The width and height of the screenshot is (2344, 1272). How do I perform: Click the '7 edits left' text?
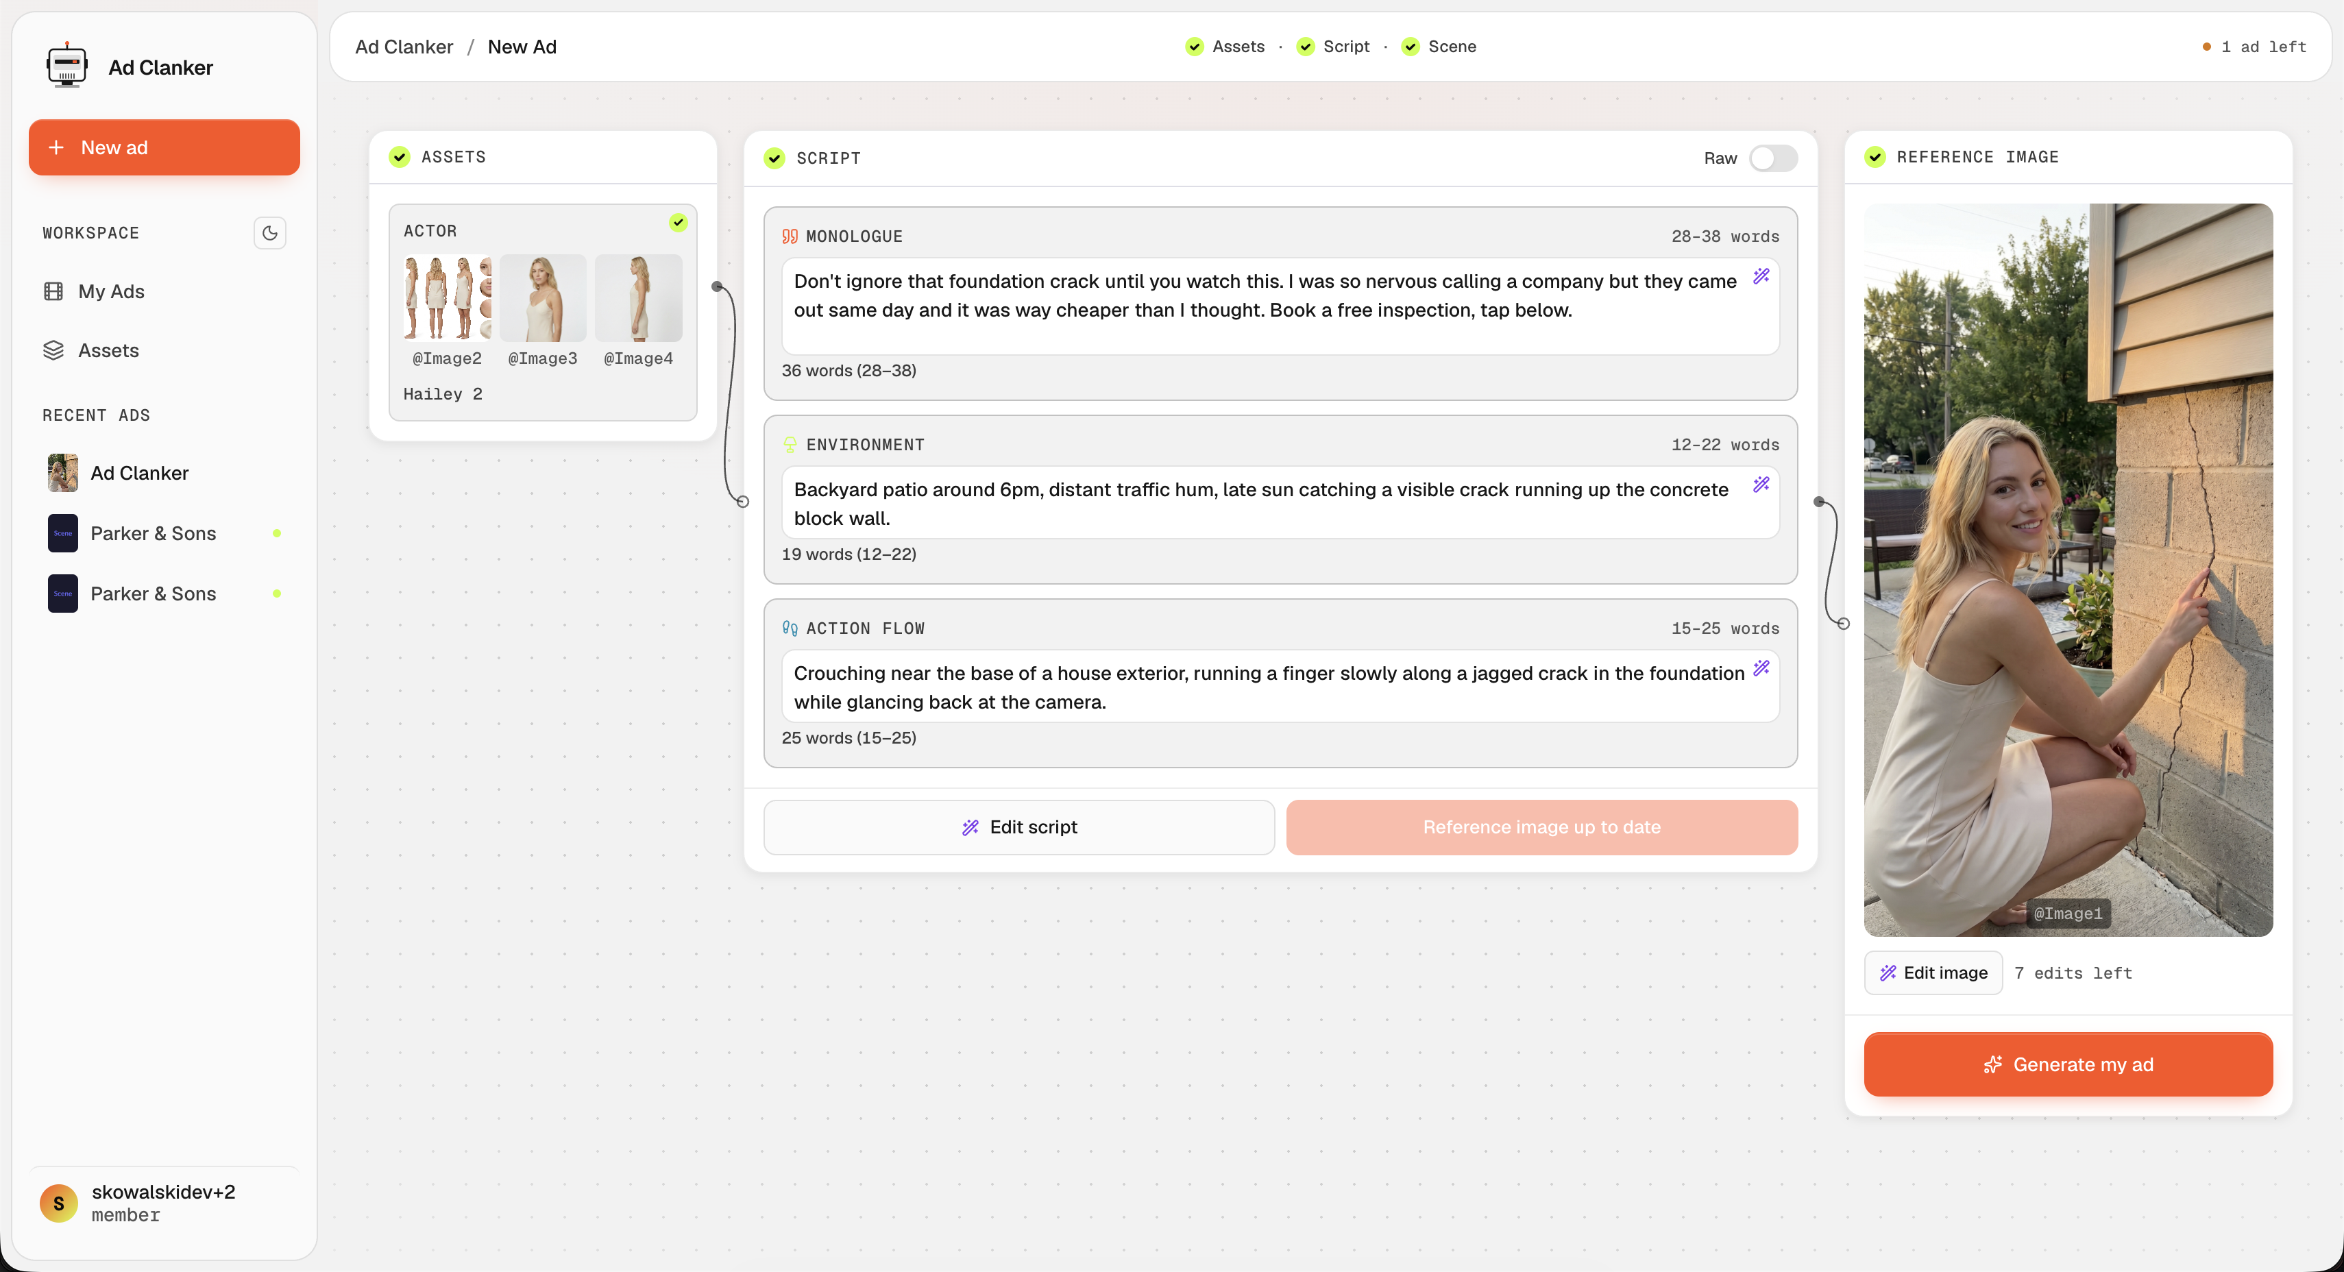pyautogui.click(x=2073, y=974)
